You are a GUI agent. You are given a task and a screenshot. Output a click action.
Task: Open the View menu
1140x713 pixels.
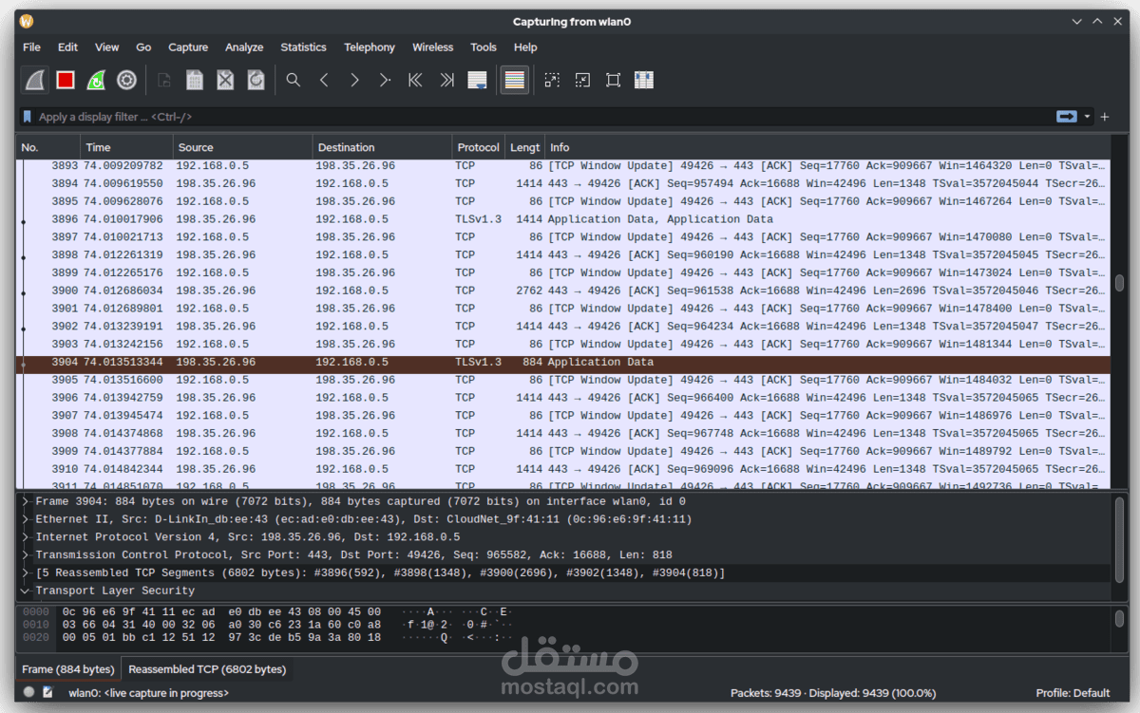pos(107,47)
